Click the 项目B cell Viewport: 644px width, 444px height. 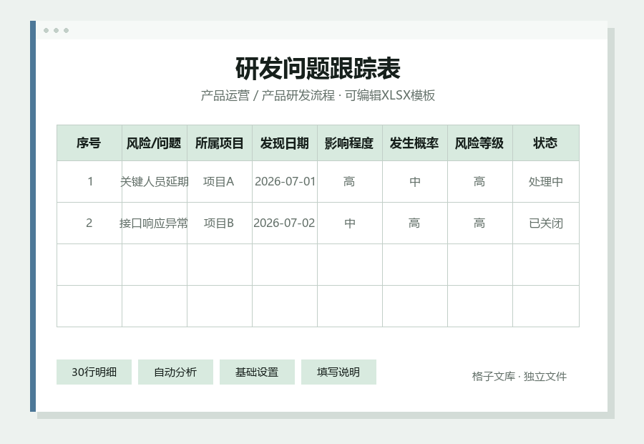[x=220, y=223]
